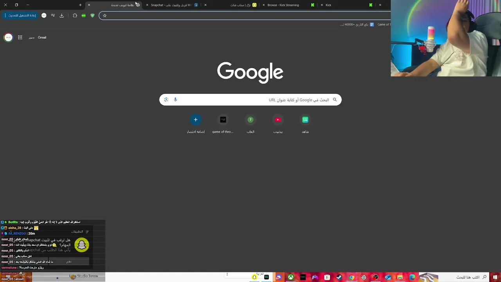Open the Outlook icon in the taskbar

tap(388, 277)
